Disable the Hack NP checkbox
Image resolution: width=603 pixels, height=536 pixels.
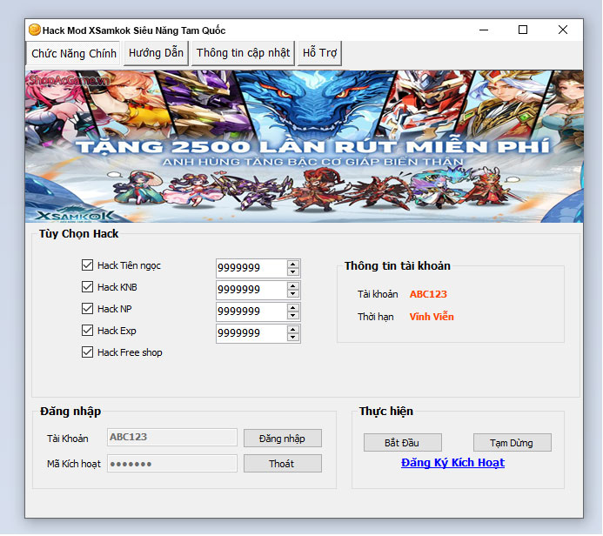tap(87, 309)
